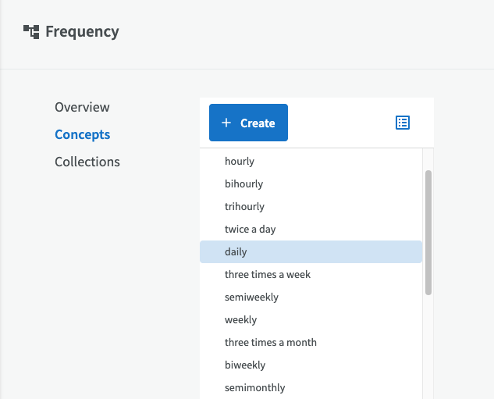Select the bihourly concept
The width and height of the screenshot is (494, 399).
pyautogui.click(x=311, y=183)
